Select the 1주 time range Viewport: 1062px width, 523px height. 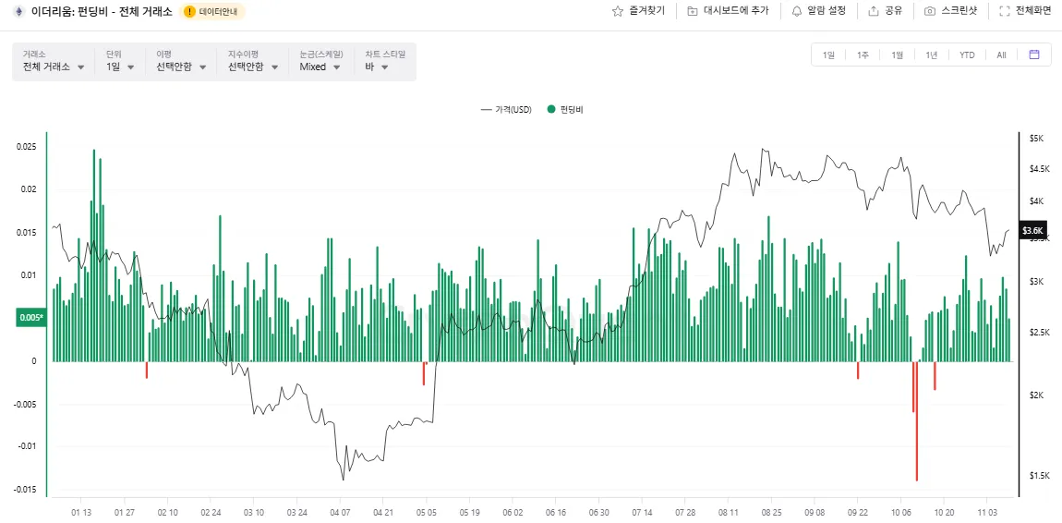863,55
